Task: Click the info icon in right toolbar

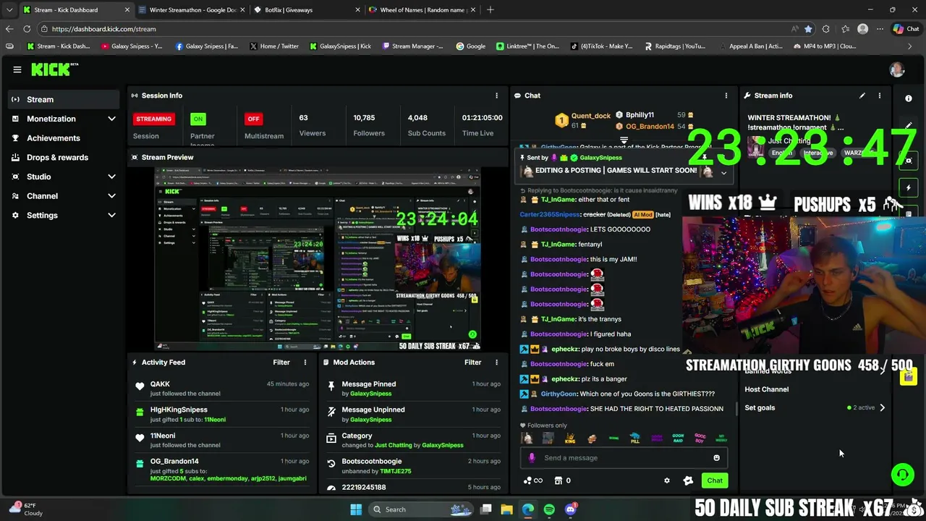Action: tap(909, 98)
